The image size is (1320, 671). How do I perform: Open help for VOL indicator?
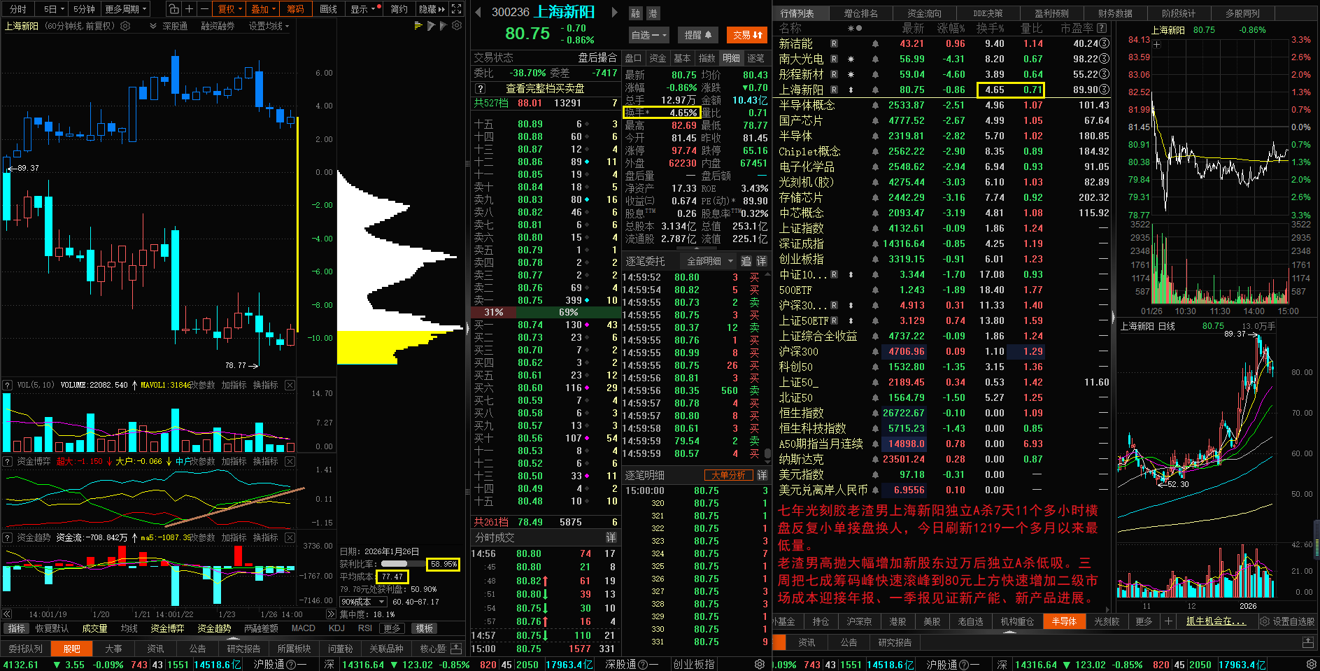8,386
